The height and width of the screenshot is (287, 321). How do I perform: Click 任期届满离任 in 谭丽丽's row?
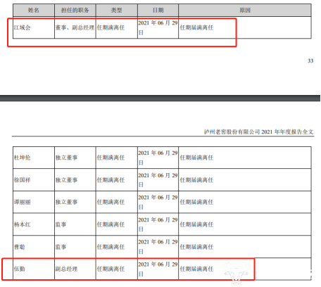click(x=196, y=202)
